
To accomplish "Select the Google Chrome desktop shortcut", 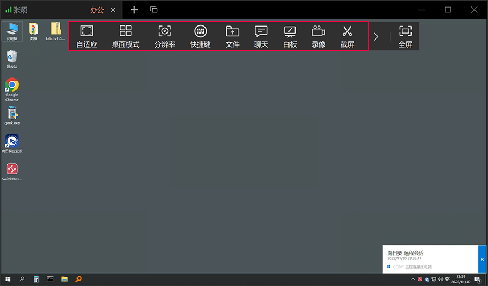I will [12, 89].
